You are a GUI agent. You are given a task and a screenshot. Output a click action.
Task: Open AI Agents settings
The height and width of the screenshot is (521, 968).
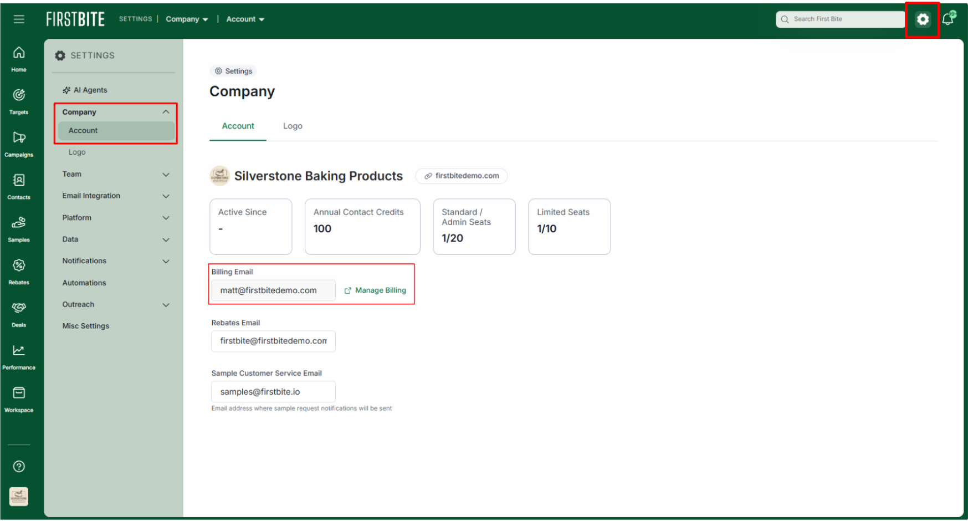[x=85, y=90]
